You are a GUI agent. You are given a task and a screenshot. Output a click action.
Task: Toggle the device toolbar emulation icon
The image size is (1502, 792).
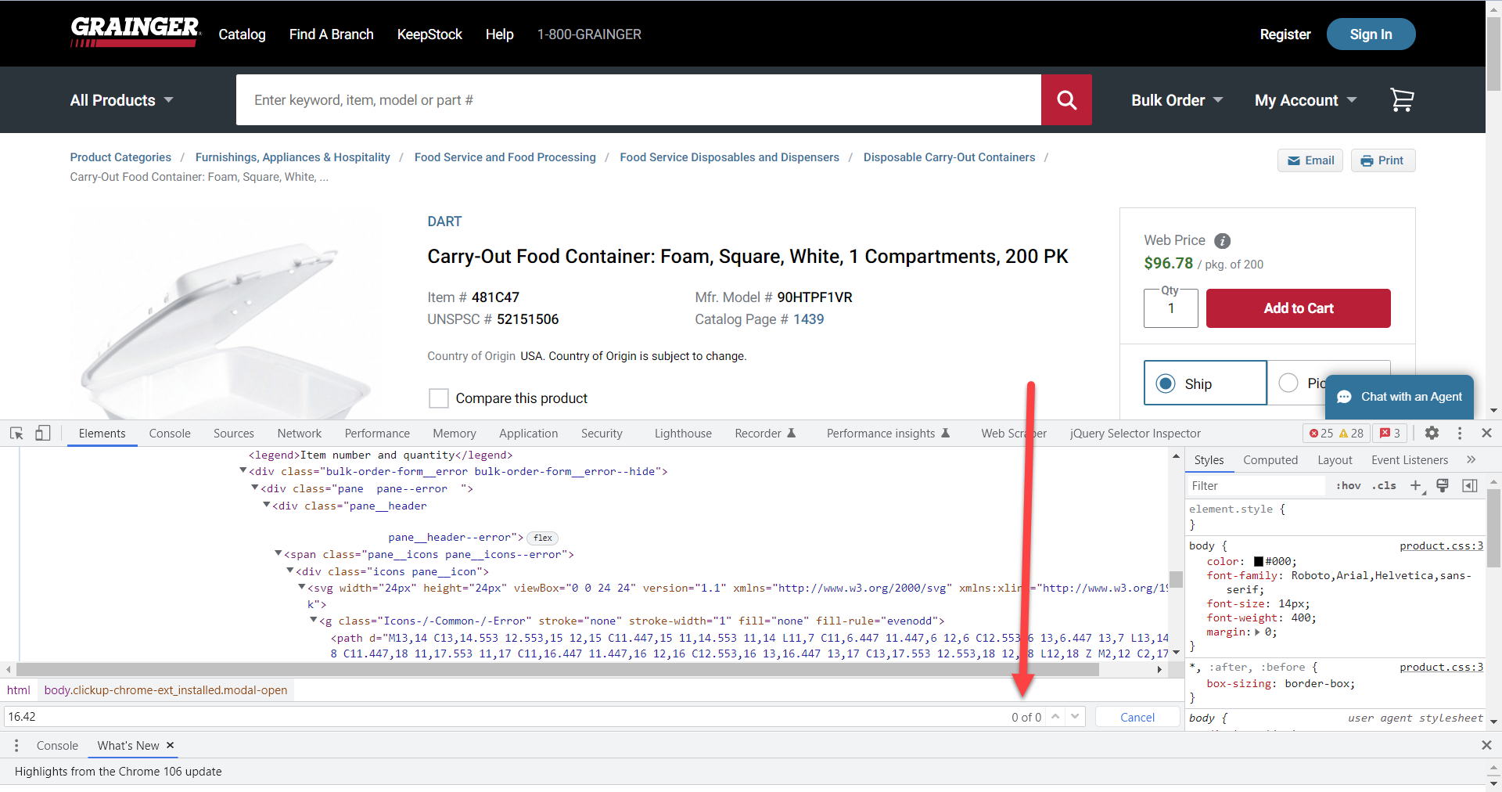tap(43, 433)
